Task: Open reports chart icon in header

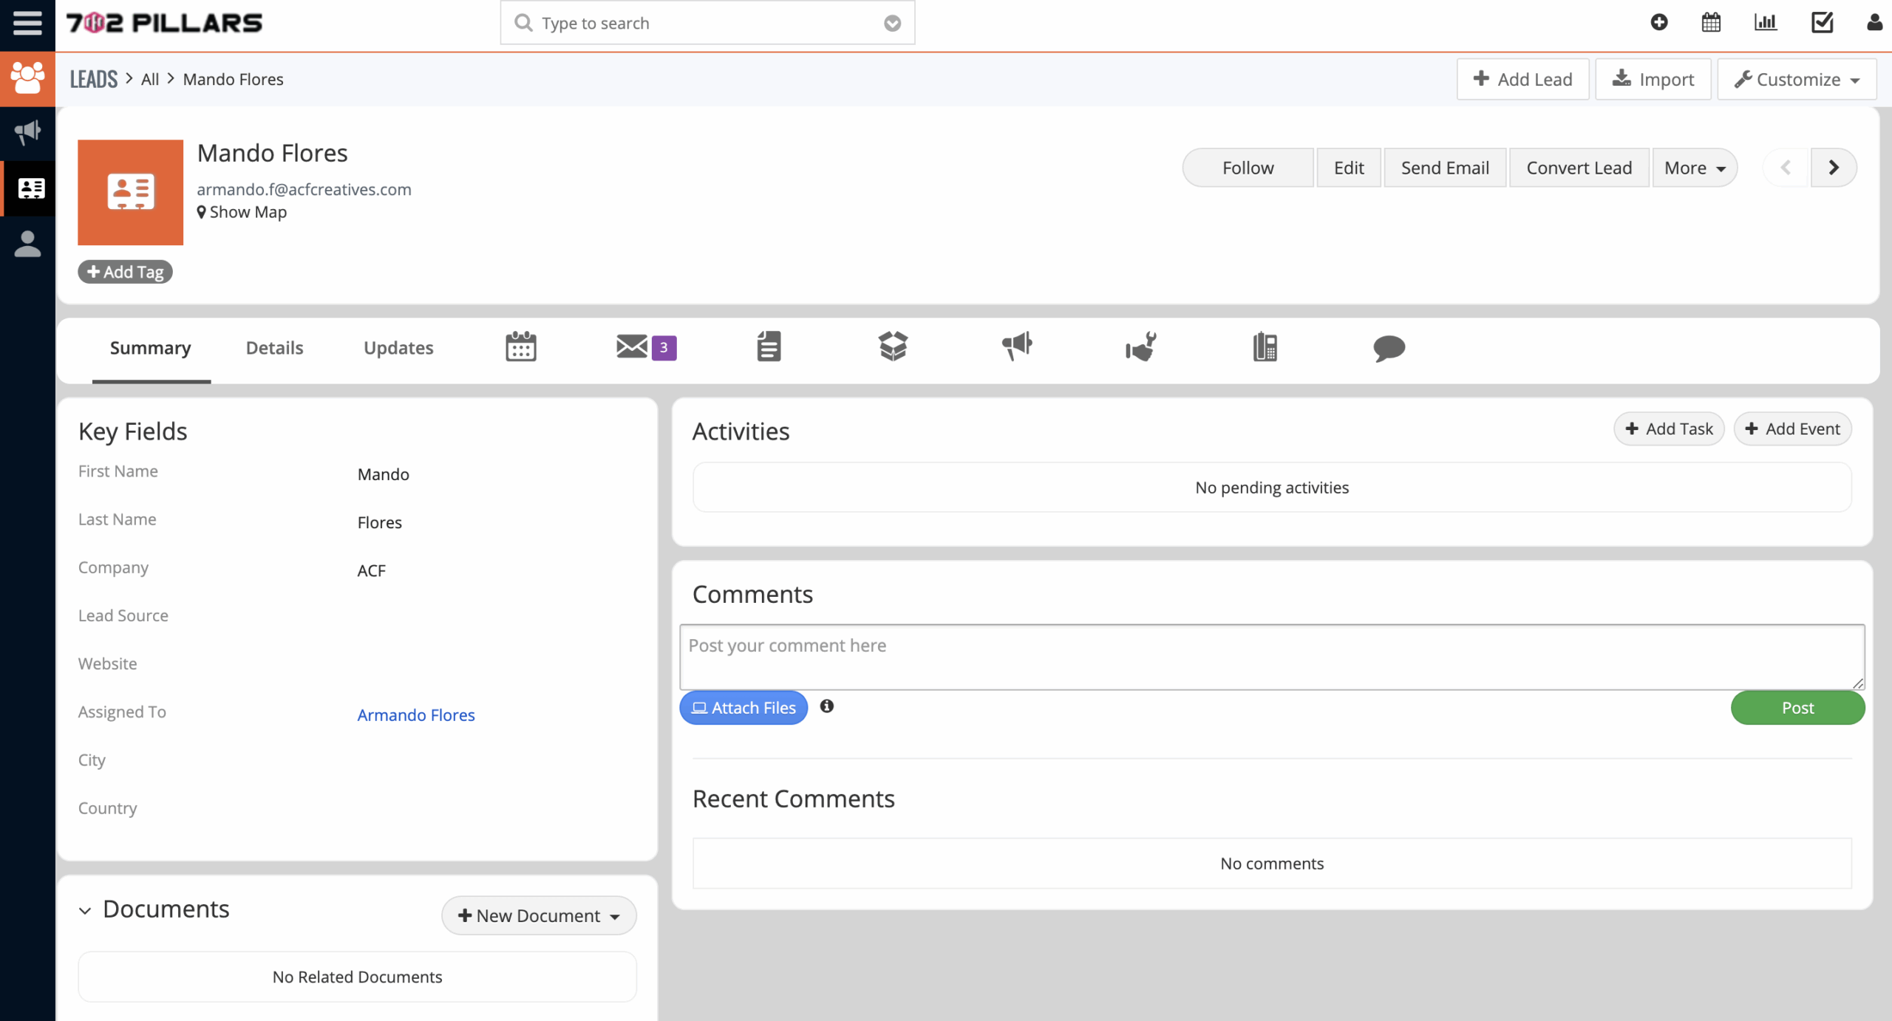Action: coord(1766,23)
